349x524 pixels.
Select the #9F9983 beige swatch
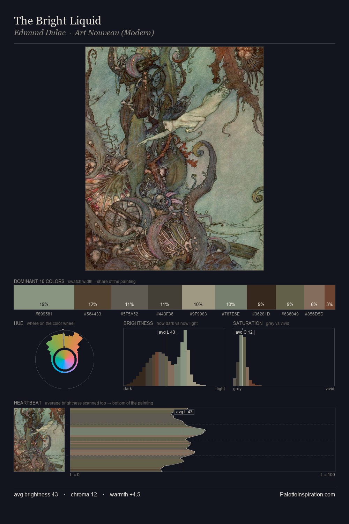pos(198,297)
